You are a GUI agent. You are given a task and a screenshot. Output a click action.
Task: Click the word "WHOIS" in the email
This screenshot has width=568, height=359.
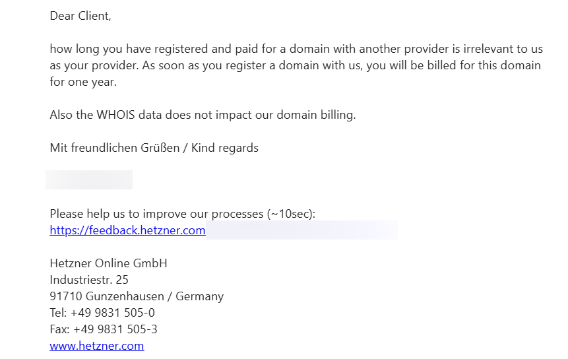[x=115, y=115]
